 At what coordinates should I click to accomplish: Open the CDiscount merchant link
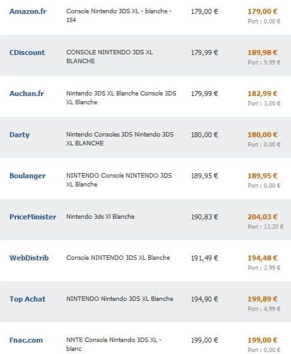coord(27,52)
